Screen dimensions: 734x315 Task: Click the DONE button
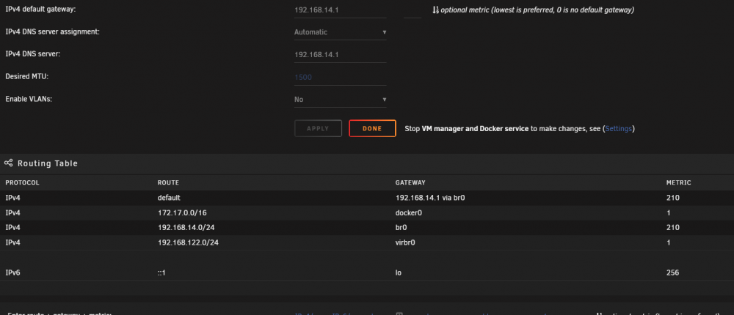point(372,128)
